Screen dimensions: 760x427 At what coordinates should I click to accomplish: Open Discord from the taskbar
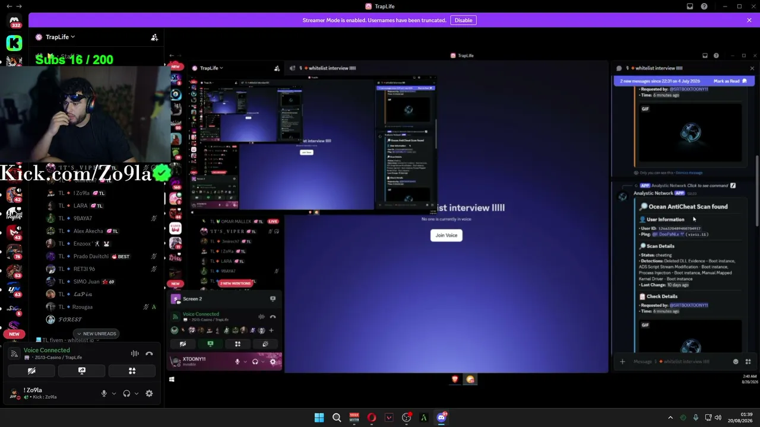point(441,418)
